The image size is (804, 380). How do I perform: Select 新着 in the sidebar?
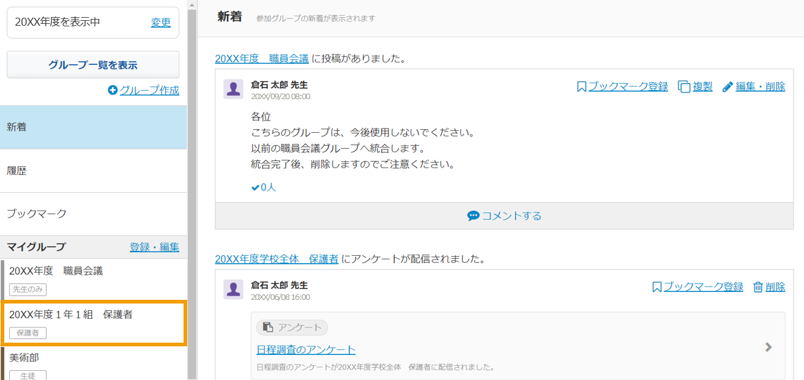(x=94, y=127)
